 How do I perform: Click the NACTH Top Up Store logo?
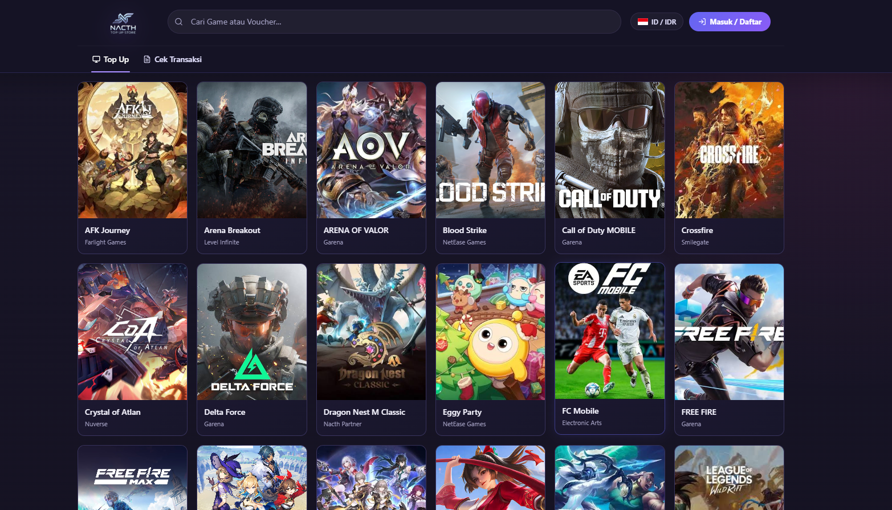(x=123, y=23)
